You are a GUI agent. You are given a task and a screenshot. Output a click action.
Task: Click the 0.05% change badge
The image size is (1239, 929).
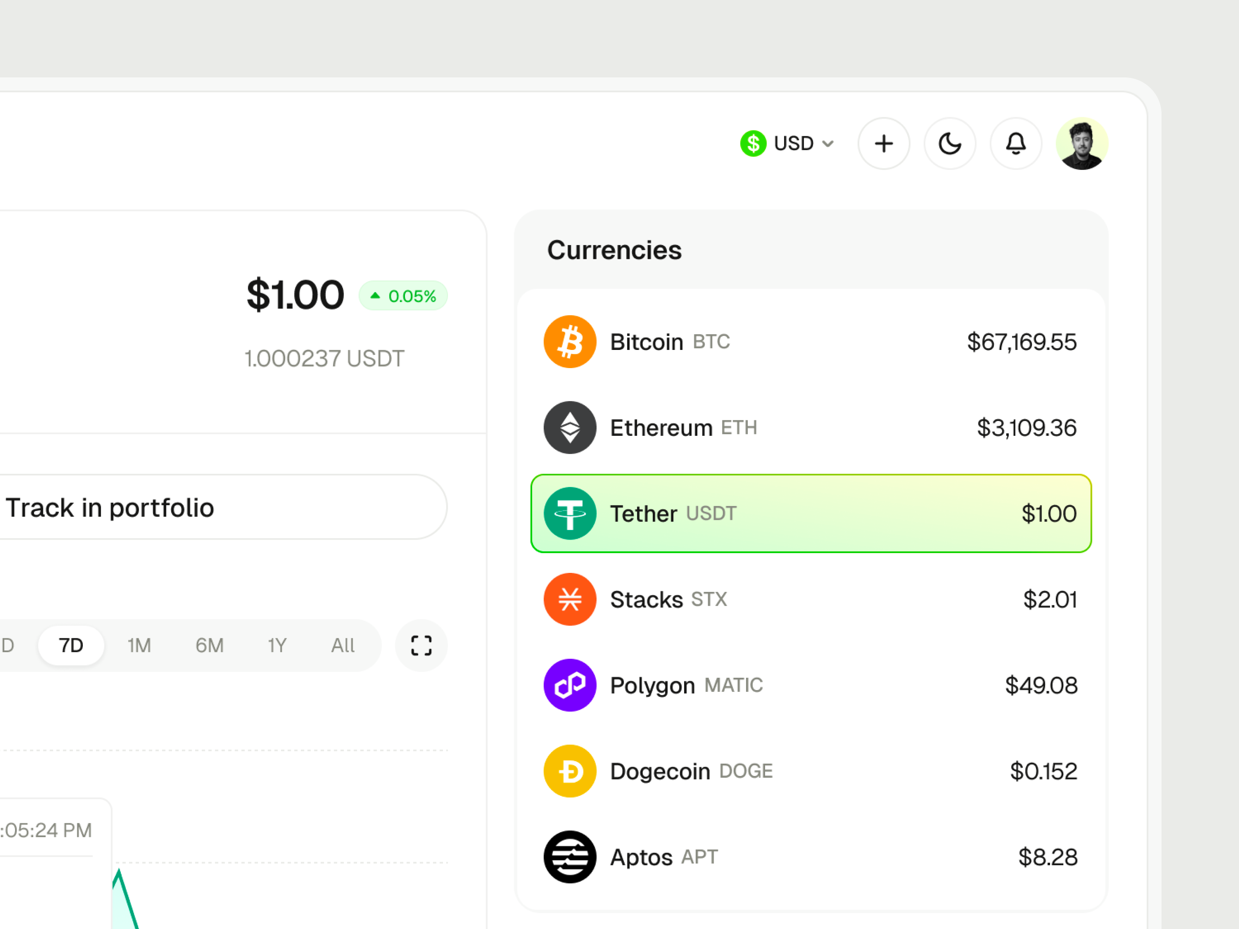pyautogui.click(x=403, y=296)
